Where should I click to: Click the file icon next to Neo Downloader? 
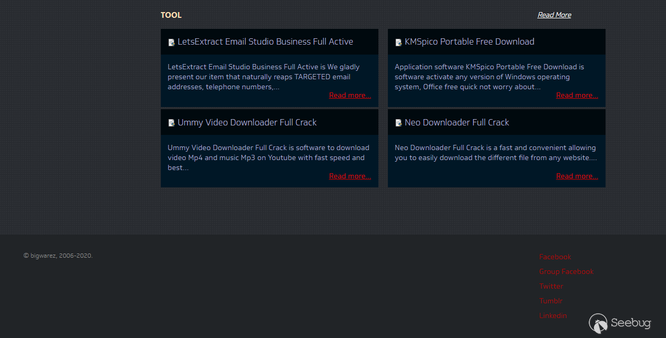[398, 123]
